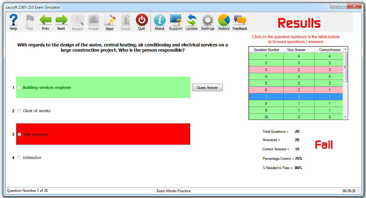
Task: Browse question 3 in the results table
Action: (296, 69)
